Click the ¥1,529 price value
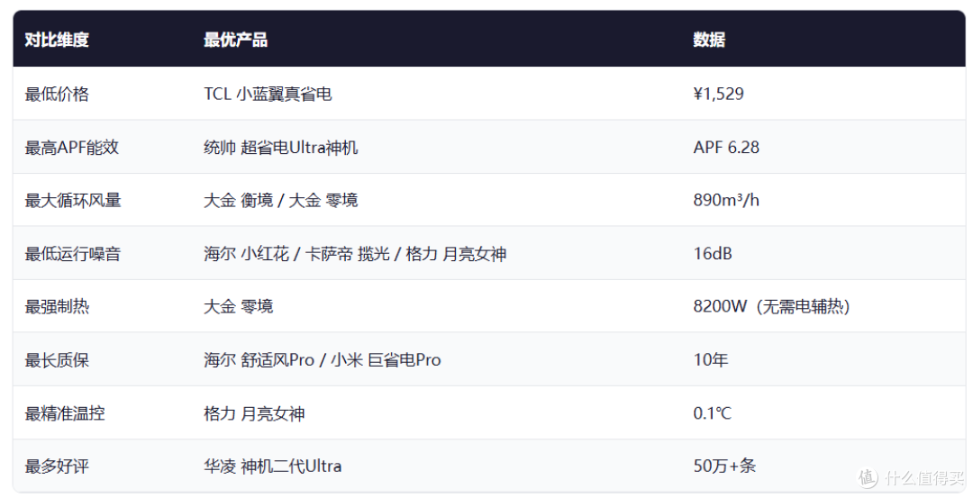 (719, 94)
